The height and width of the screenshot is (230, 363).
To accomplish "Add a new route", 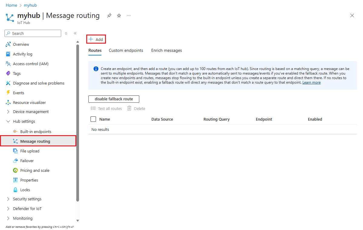I will tap(96, 39).
